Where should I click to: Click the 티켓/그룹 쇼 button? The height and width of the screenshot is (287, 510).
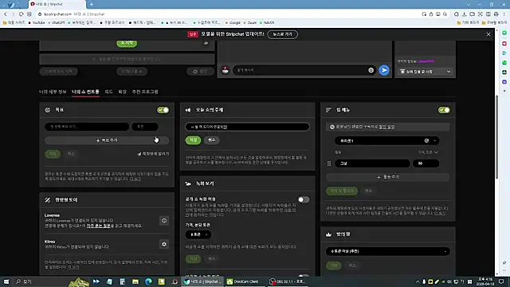coord(132,71)
